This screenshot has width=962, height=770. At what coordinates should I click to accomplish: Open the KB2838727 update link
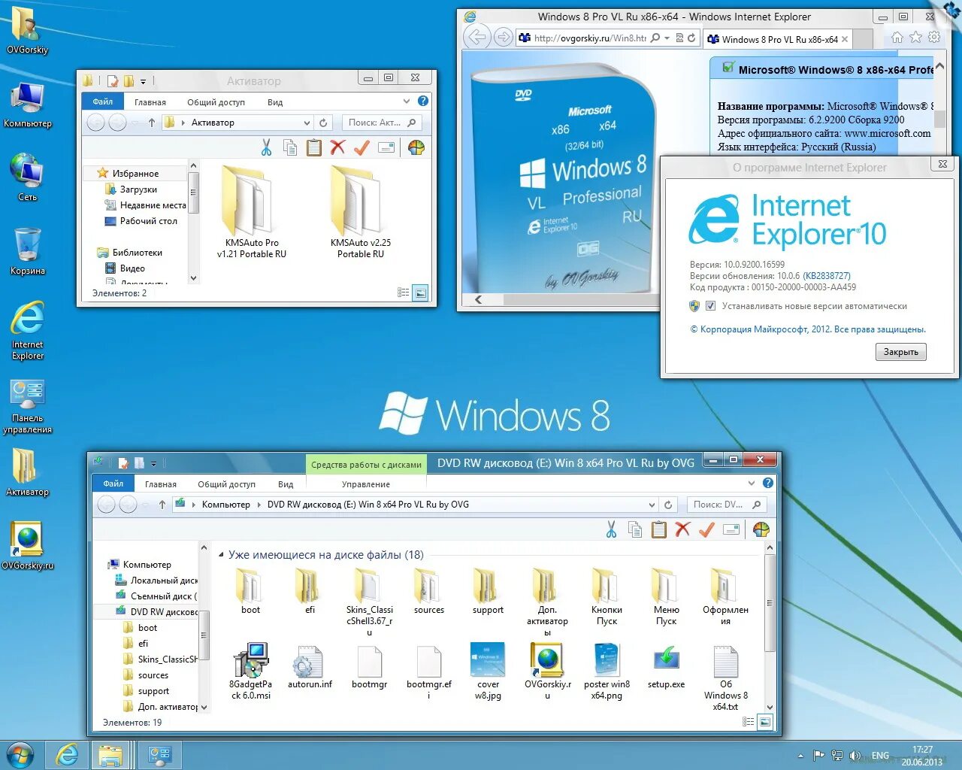pyautogui.click(x=827, y=276)
